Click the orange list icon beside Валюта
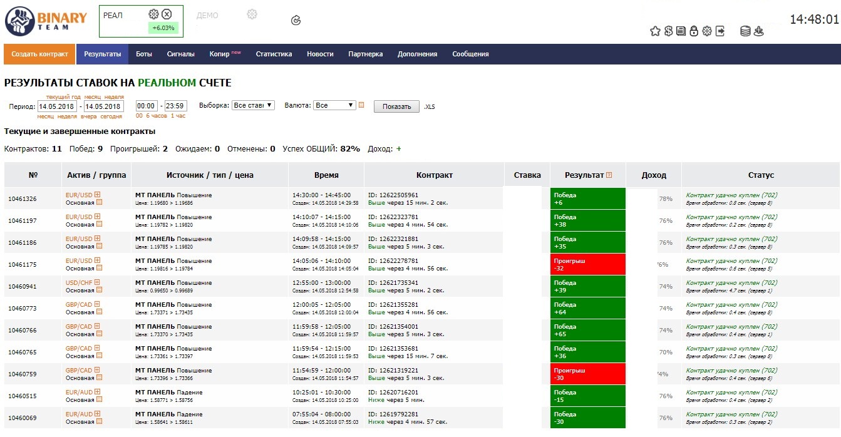 coord(361,105)
